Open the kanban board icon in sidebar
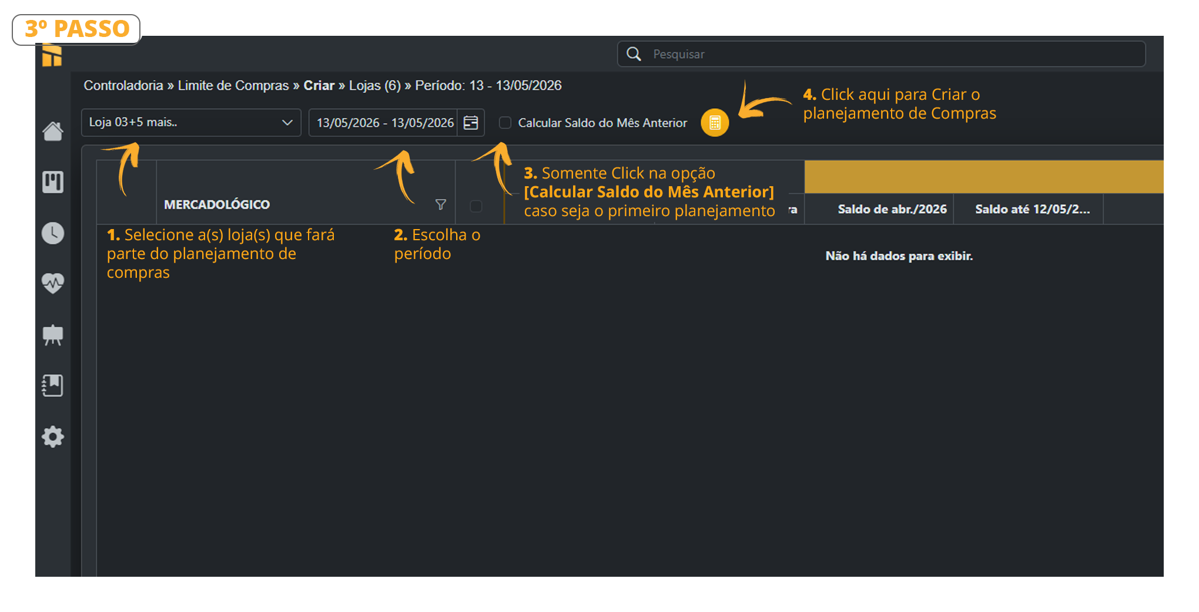The image size is (1199, 612). click(x=53, y=182)
